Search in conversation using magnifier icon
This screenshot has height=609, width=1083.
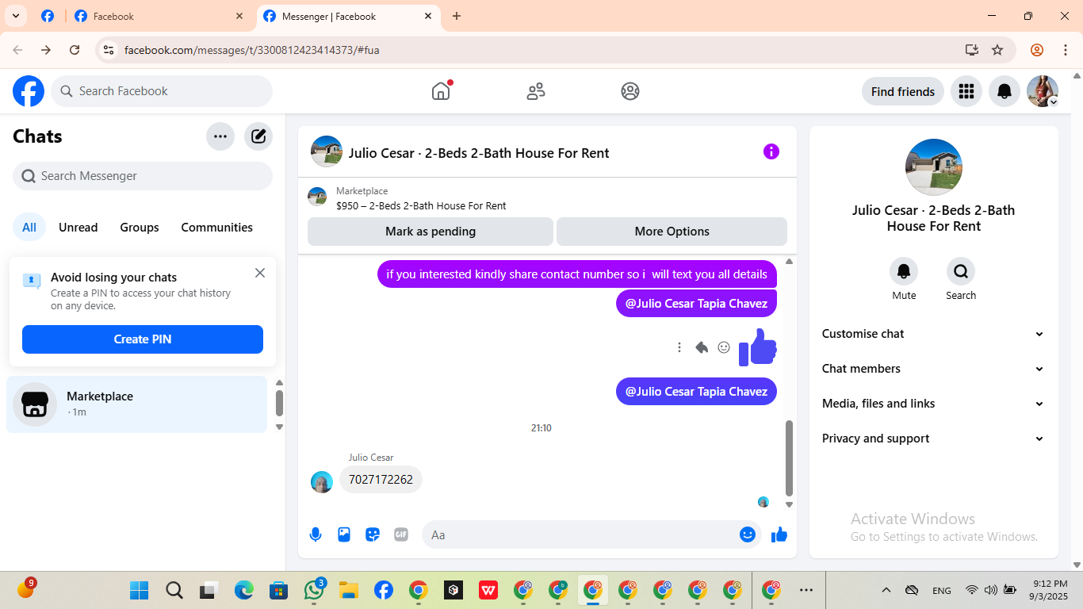(961, 272)
